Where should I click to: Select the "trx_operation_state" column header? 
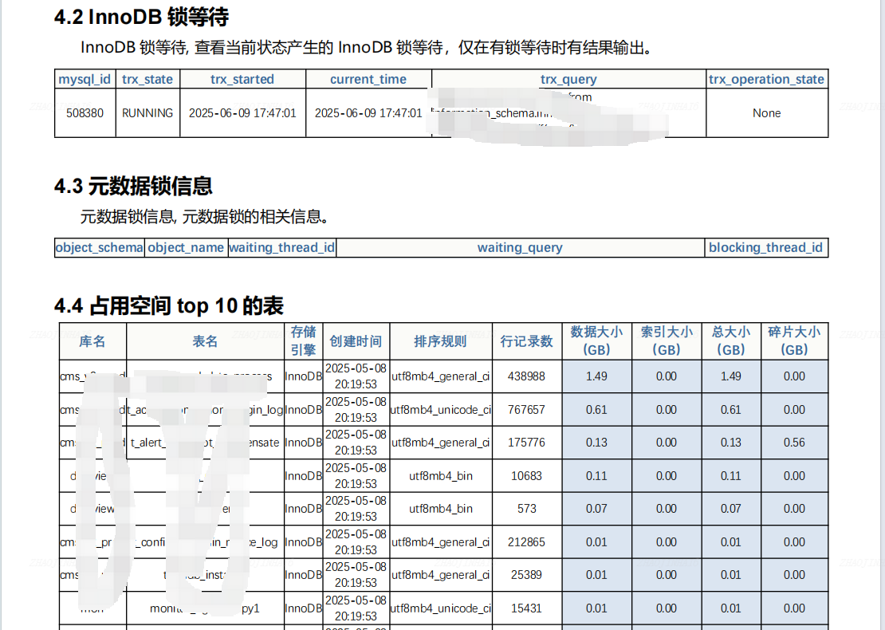766,79
